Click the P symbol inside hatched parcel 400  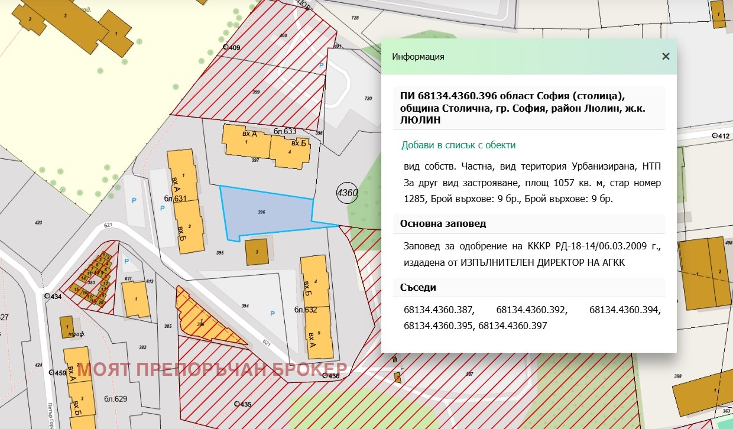(320, 65)
